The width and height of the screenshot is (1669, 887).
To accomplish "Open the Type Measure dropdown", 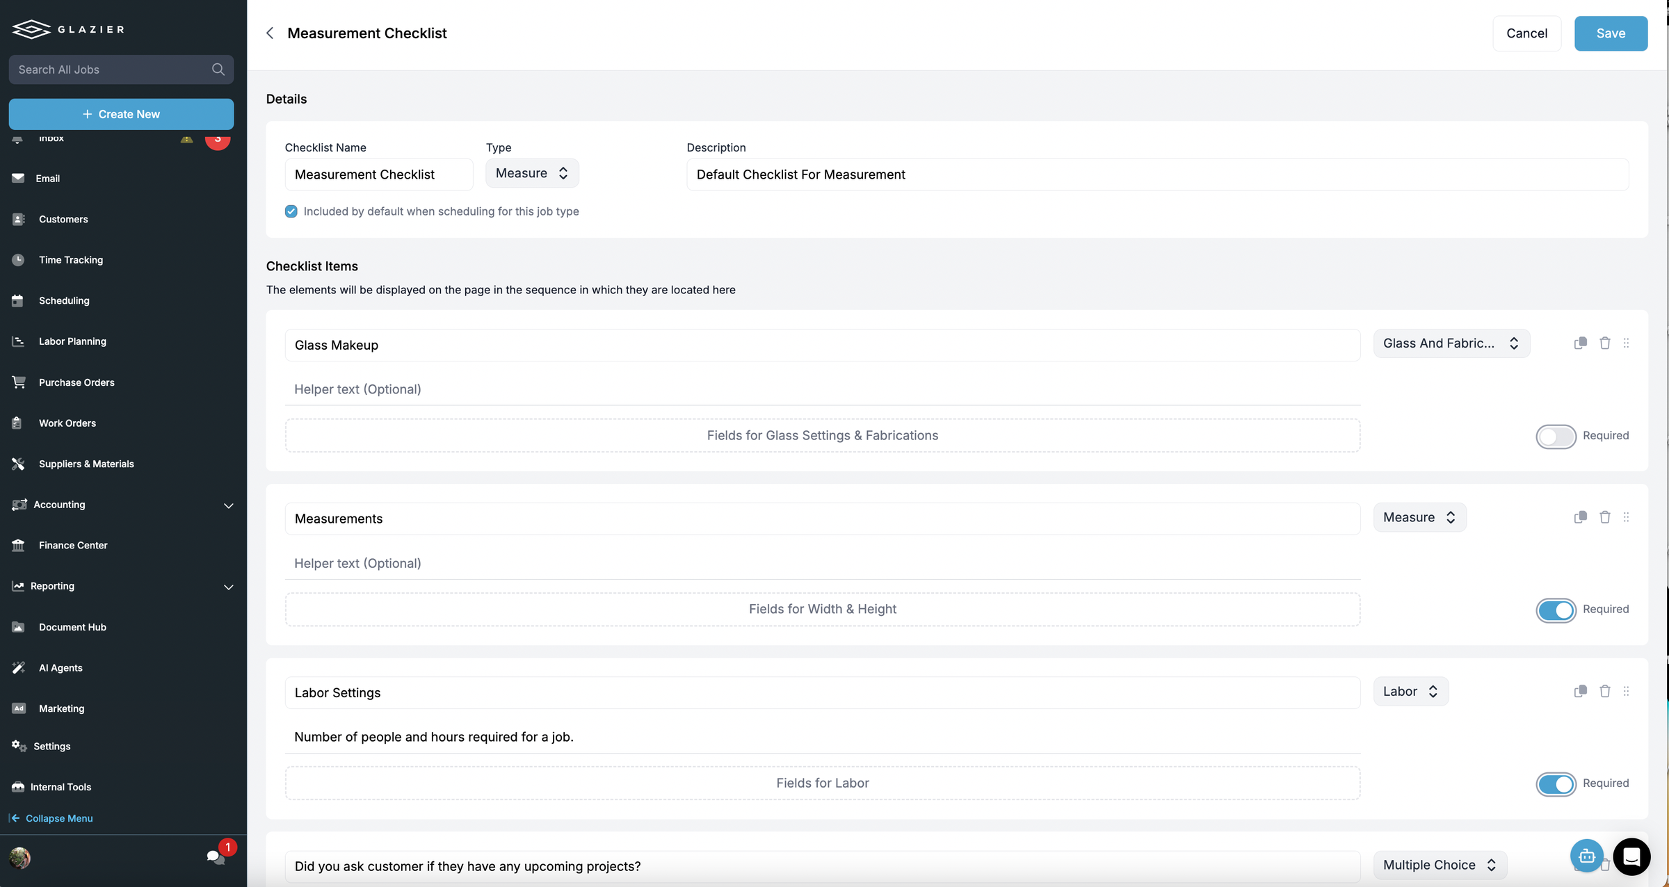I will click(532, 173).
